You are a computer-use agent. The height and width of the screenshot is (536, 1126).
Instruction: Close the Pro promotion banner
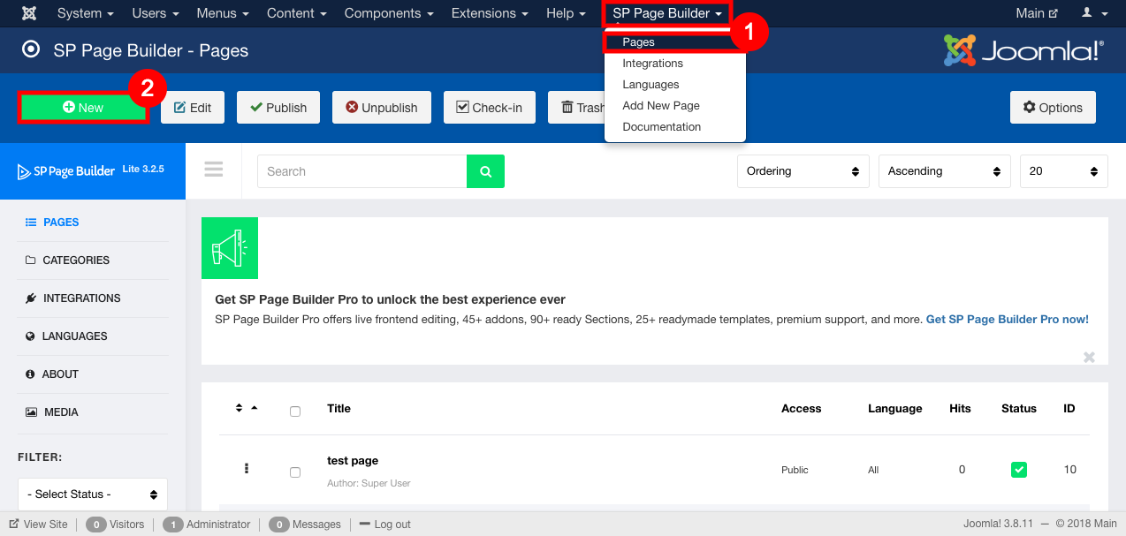(x=1089, y=357)
